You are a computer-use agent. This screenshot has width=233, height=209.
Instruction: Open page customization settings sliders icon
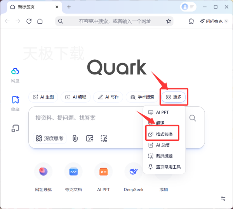tap(223, 199)
